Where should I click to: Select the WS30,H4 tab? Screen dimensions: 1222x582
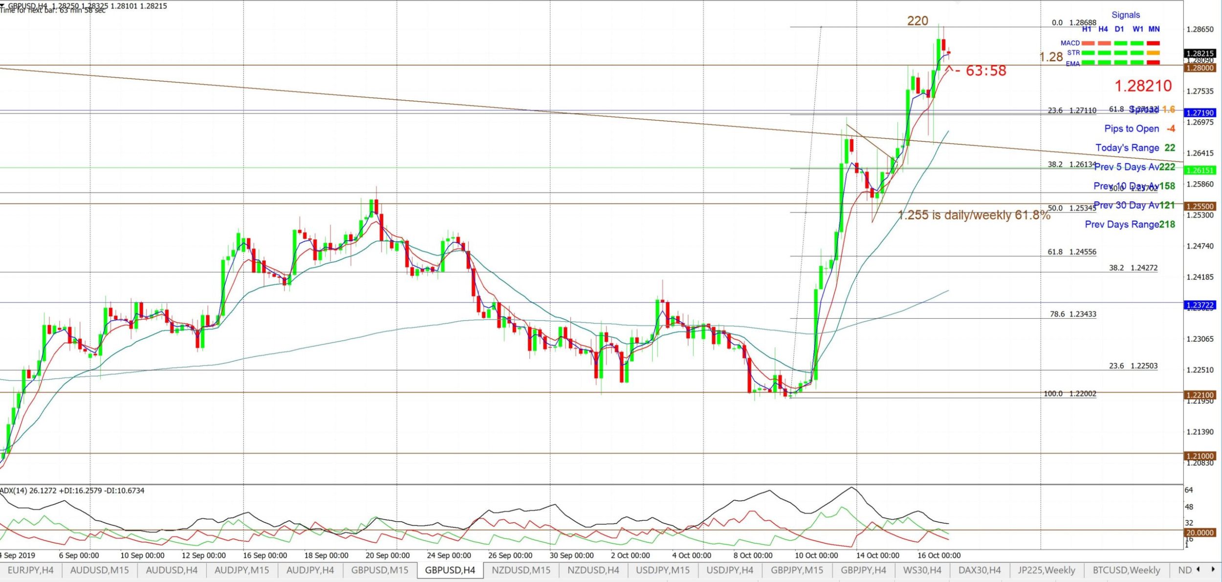point(922,570)
